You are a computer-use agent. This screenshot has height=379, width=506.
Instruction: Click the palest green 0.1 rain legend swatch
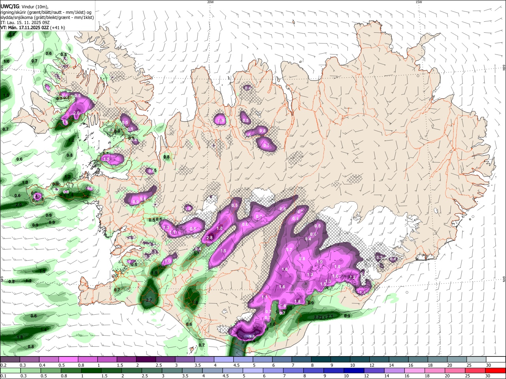coord(10,370)
